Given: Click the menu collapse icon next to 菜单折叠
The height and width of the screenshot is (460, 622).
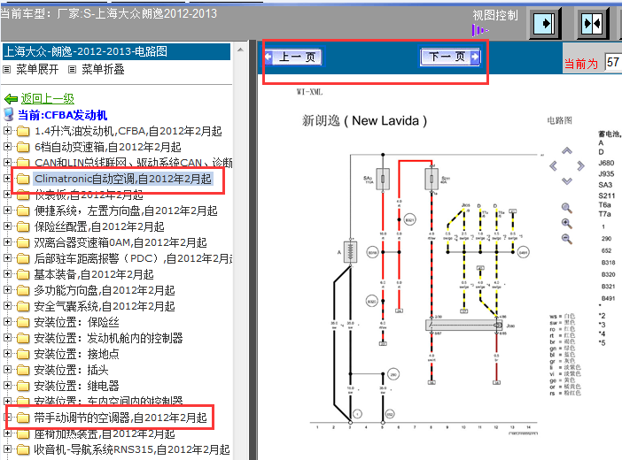Looking at the screenshot, I should [72, 70].
